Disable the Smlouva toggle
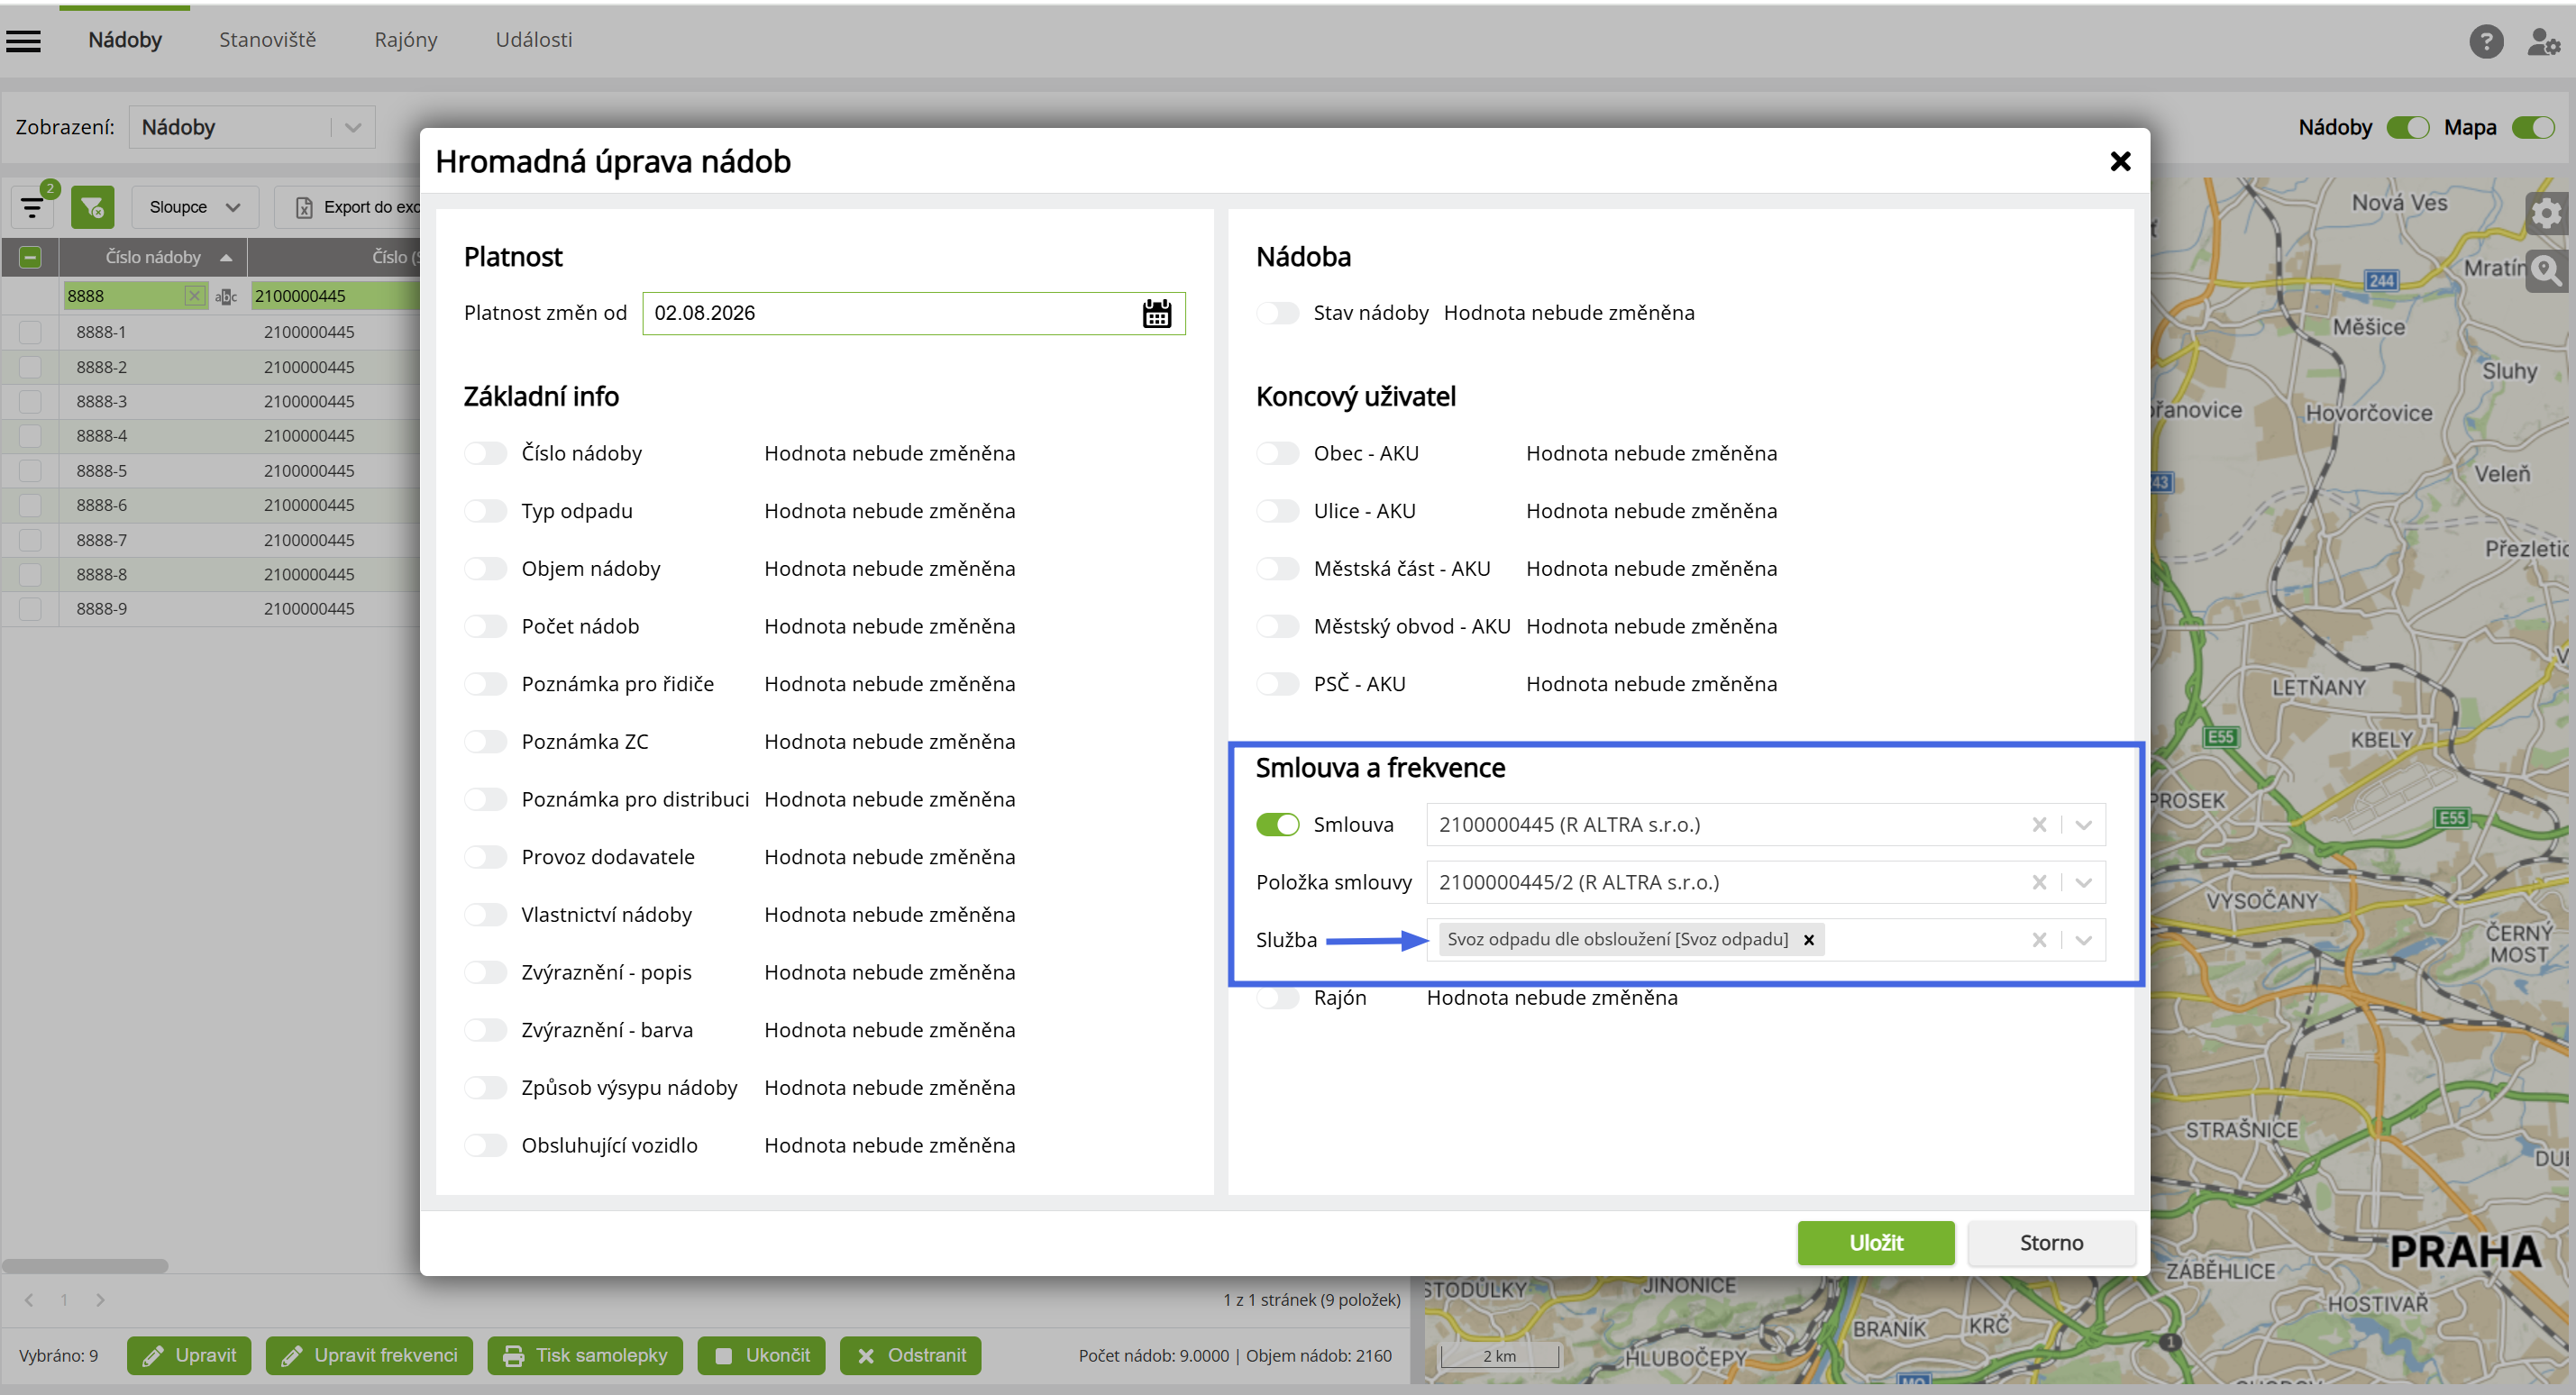 (x=1278, y=825)
